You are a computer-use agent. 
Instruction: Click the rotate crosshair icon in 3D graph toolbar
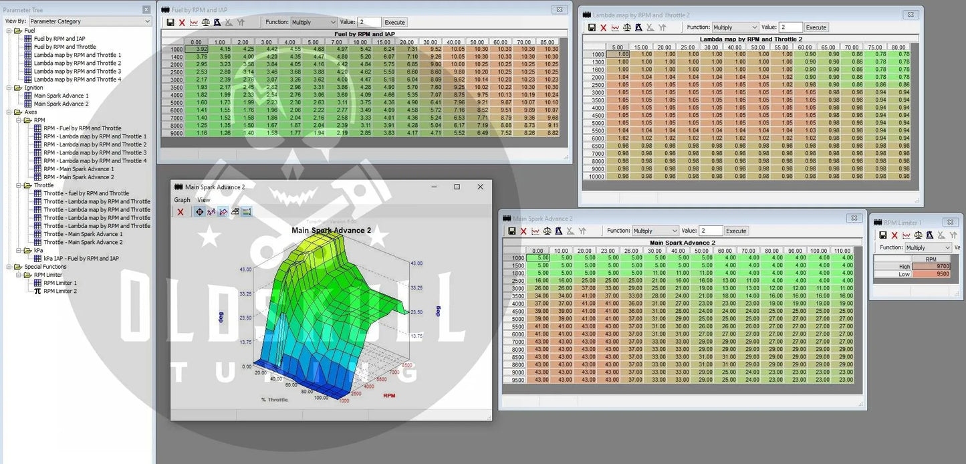click(199, 212)
